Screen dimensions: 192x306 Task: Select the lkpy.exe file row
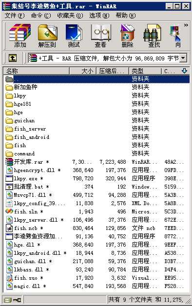(x=97, y=178)
